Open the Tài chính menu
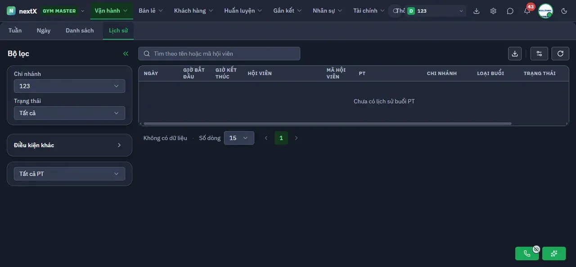The image size is (576, 267). pyautogui.click(x=369, y=11)
